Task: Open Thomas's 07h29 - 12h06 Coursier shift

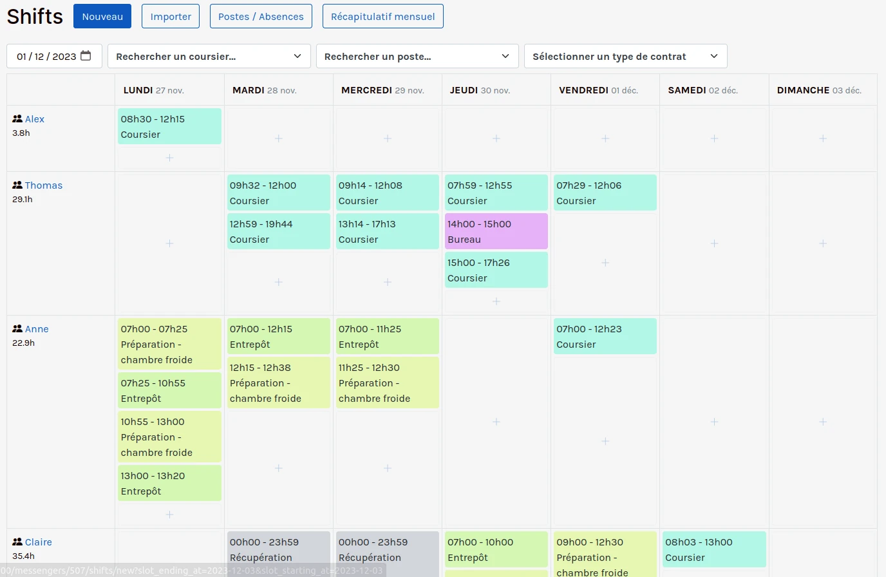Action: tap(605, 193)
